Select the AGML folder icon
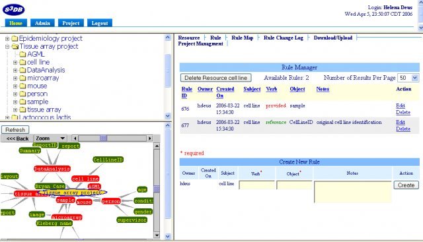Viewport: 423px width, 242px height. tap(22, 54)
